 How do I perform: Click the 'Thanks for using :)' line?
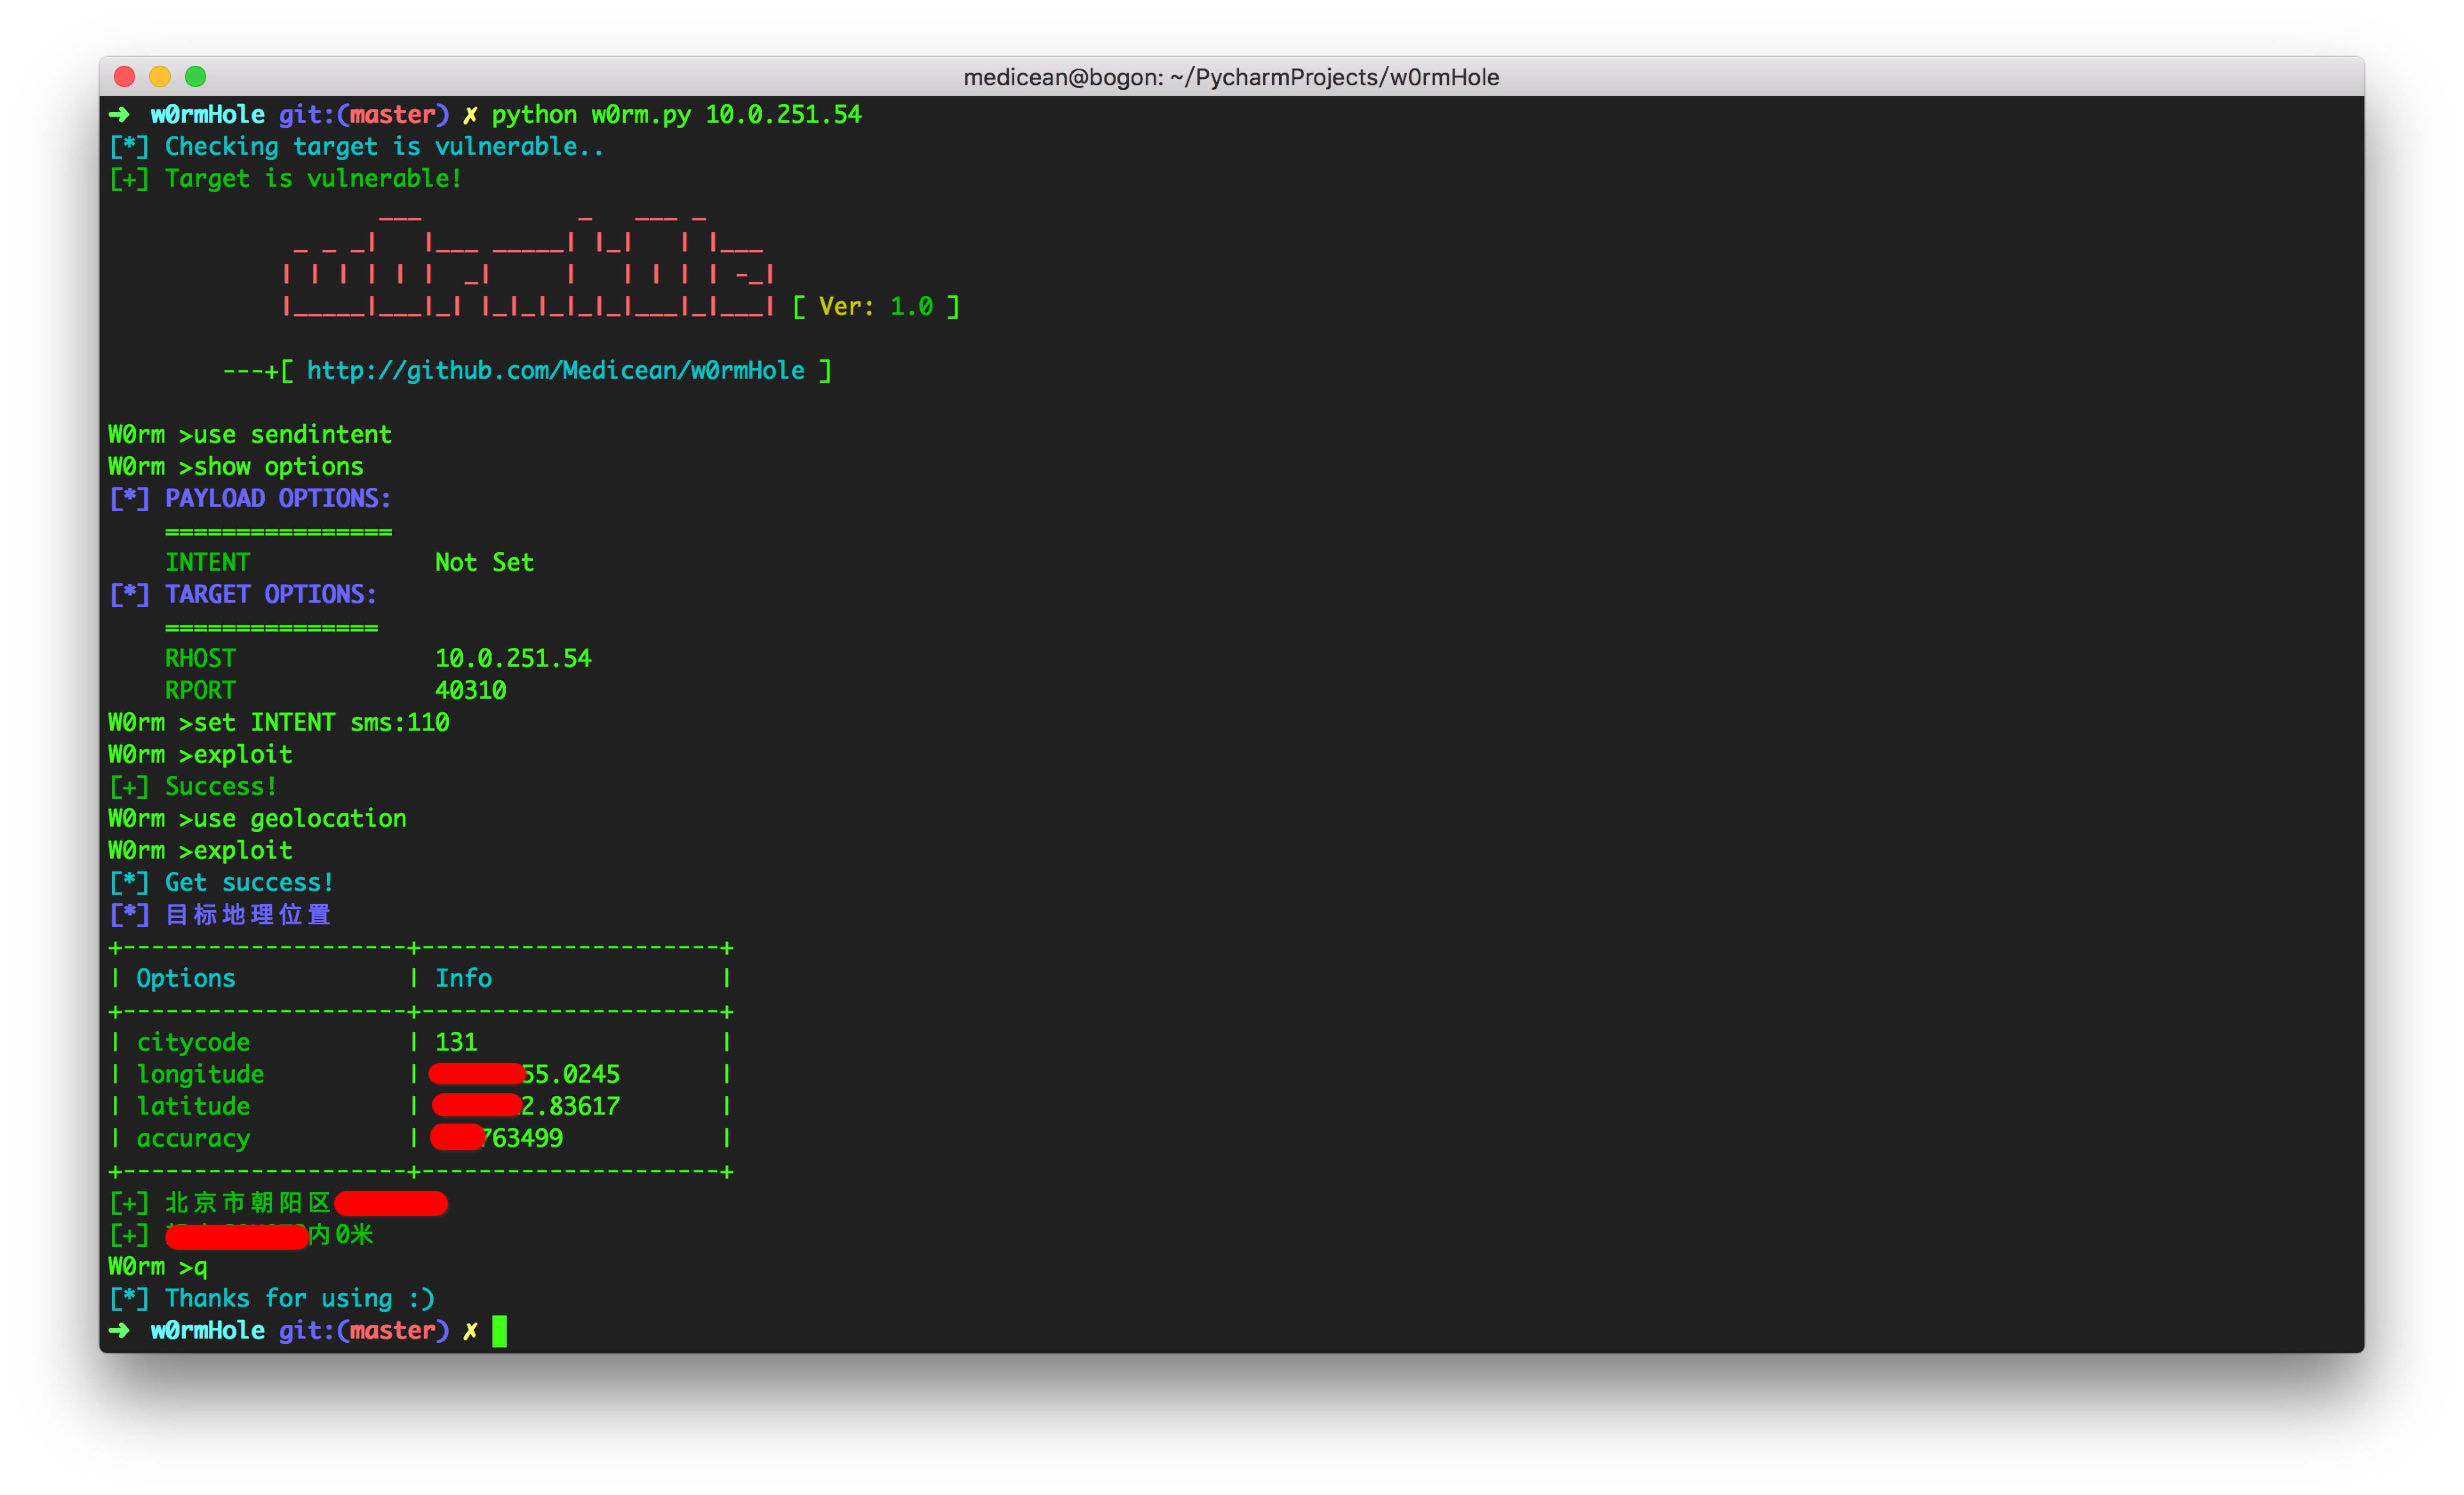[299, 1299]
